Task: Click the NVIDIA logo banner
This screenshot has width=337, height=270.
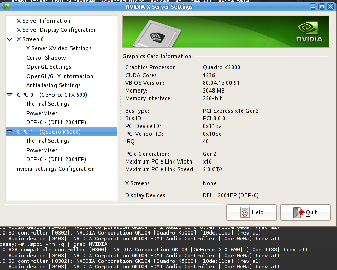Action: pyautogui.click(x=226, y=31)
